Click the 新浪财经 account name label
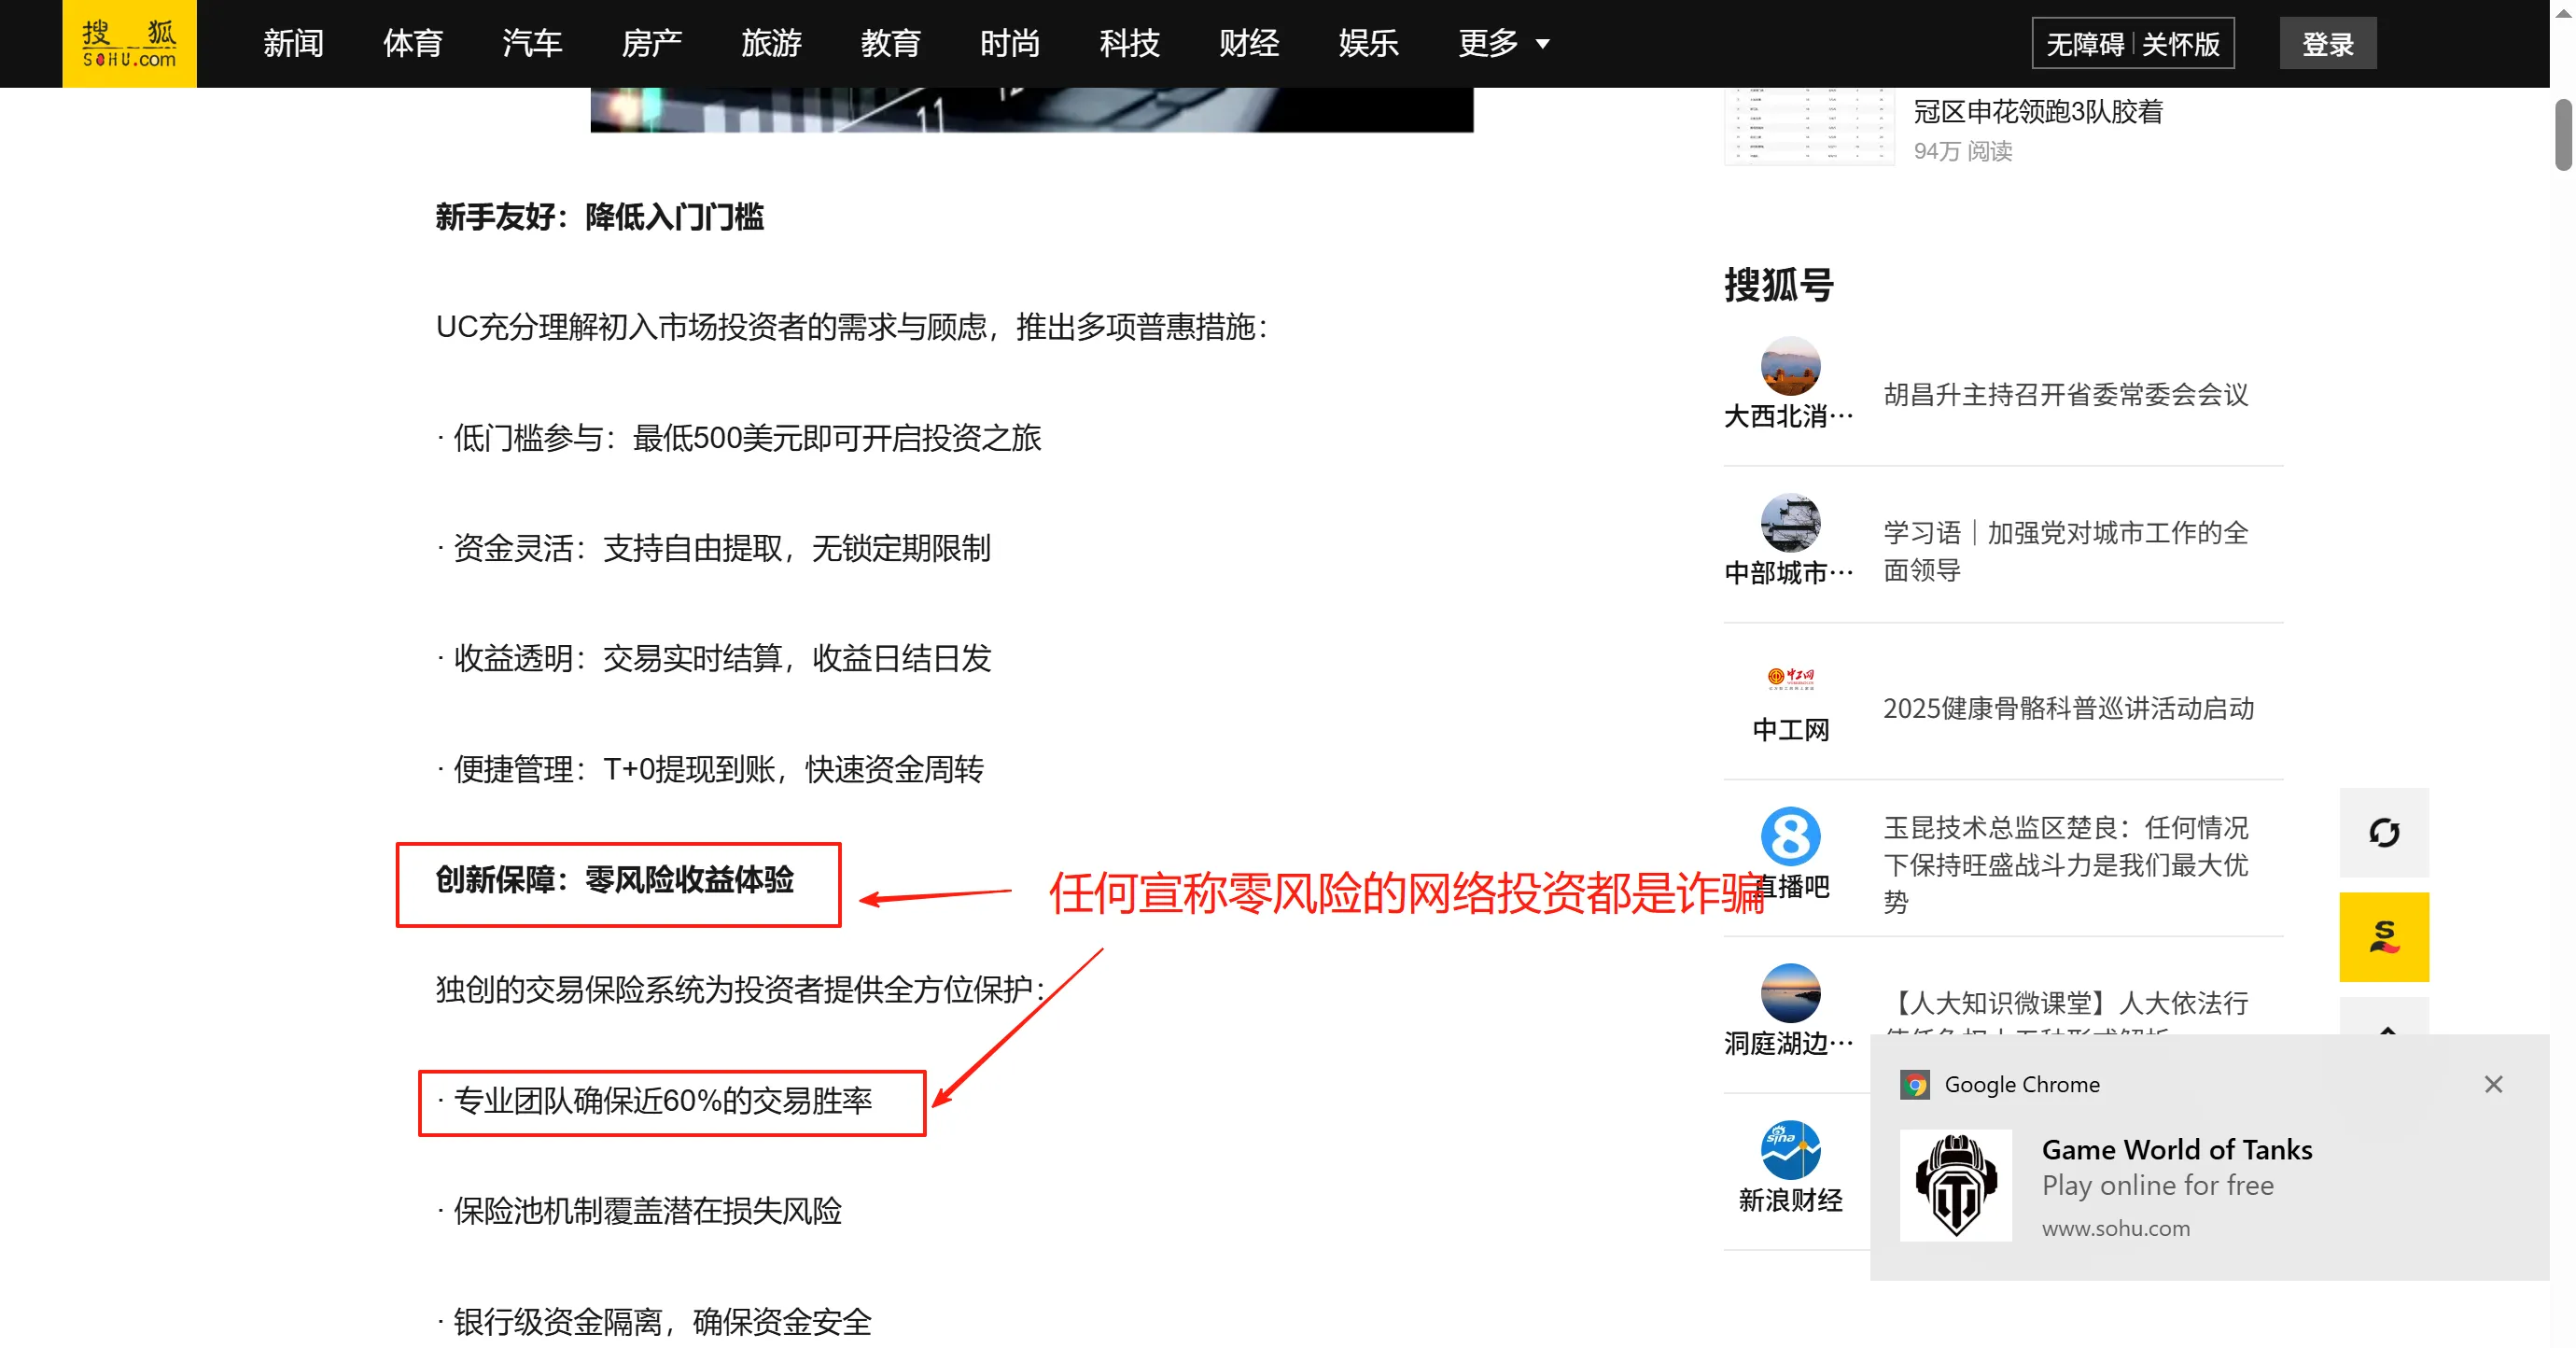The height and width of the screenshot is (1348, 2576). click(x=1790, y=1200)
